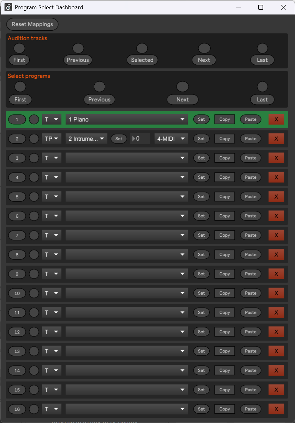Image resolution: width=295 pixels, height=423 pixels.
Task: Open the '1 Piano' track dropdown
Action: tap(126, 119)
